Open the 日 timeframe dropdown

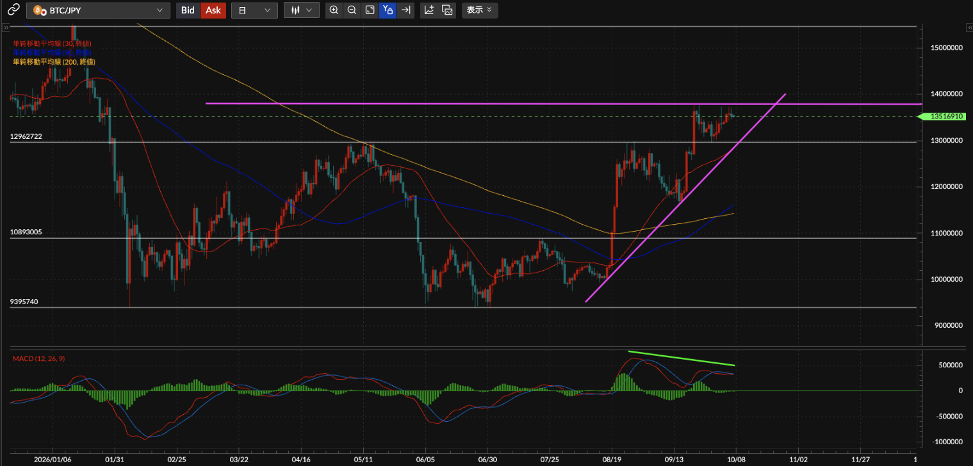click(254, 10)
